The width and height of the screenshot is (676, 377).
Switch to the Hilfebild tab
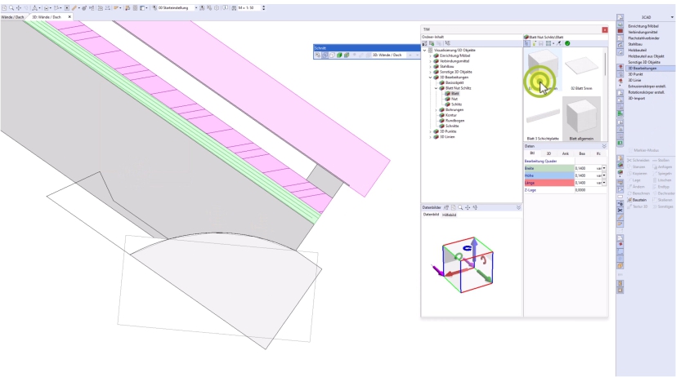point(450,215)
